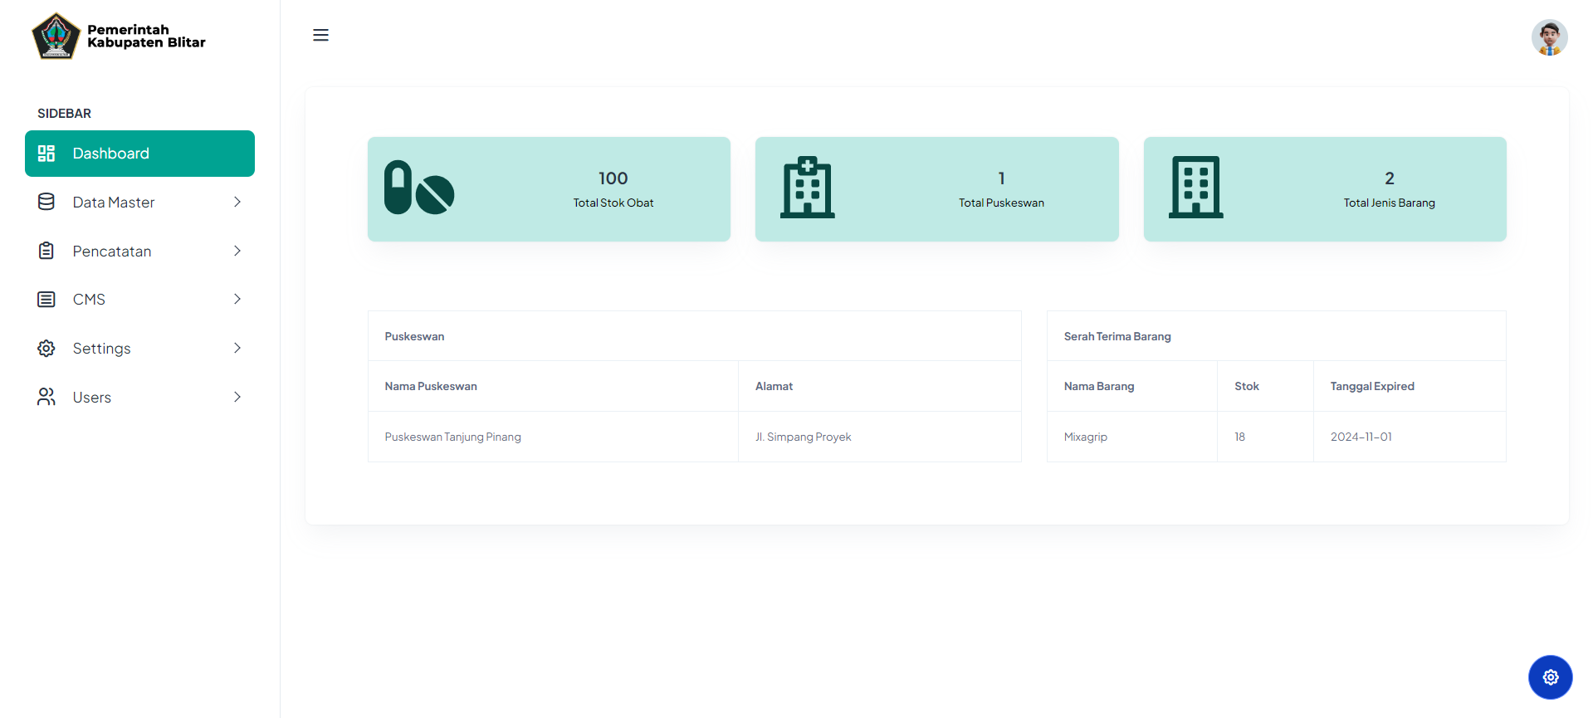Open the CMS sidebar menu
Viewport: 1593px width, 718px height.
pos(90,300)
